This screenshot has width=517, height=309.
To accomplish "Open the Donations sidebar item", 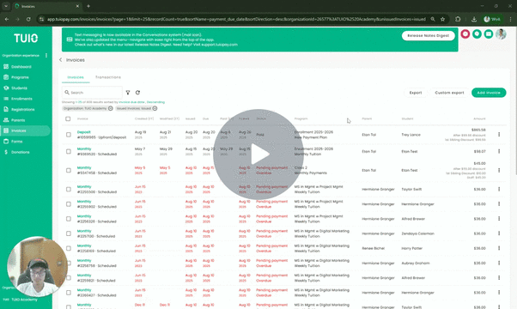I will point(20,152).
